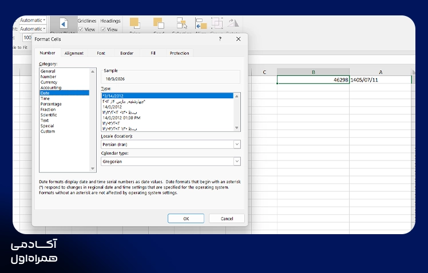This screenshot has height=273, width=428.
Task: Toggle Gridlines View checkbox
Action: (81, 30)
